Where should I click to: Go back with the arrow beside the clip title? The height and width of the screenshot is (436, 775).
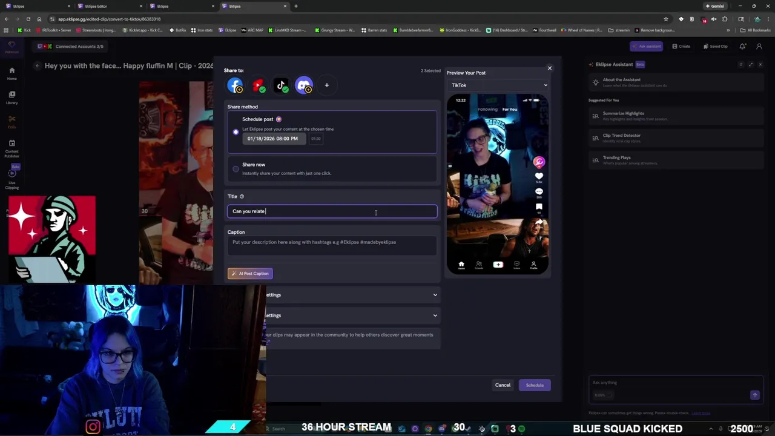click(38, 65)
